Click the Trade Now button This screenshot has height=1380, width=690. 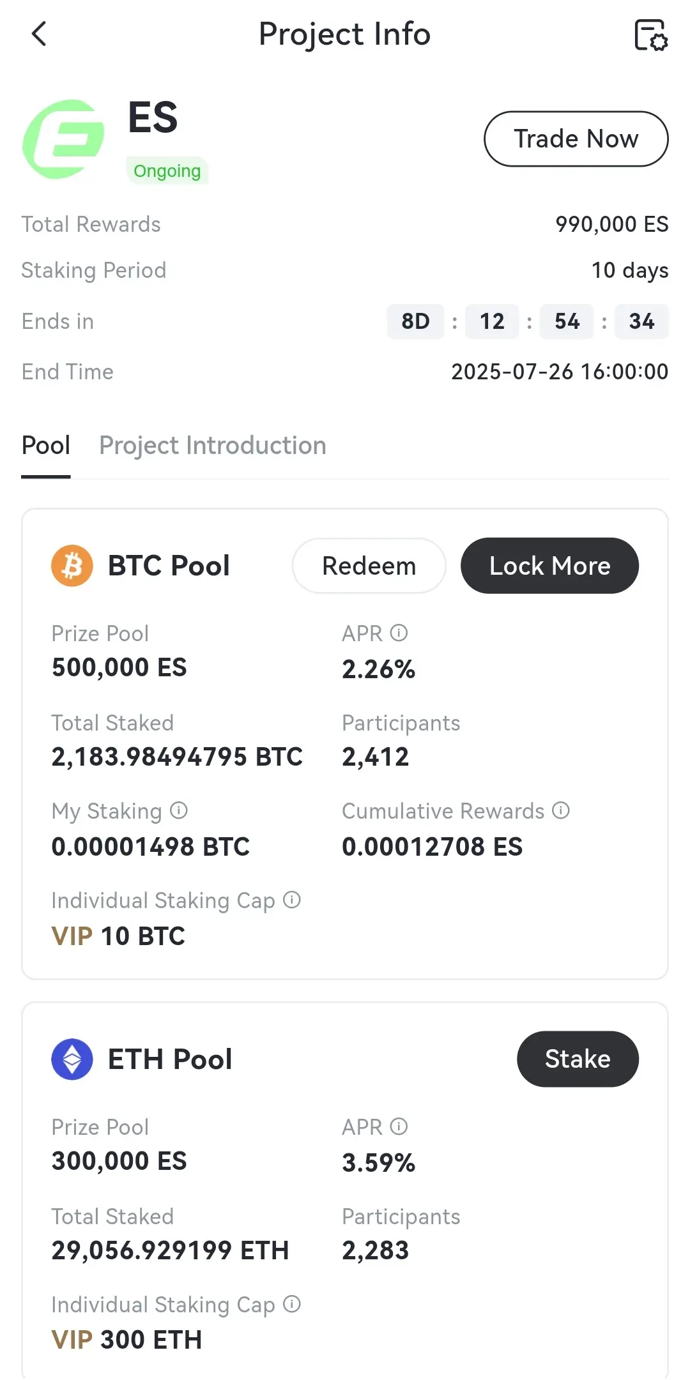[576, 139]
